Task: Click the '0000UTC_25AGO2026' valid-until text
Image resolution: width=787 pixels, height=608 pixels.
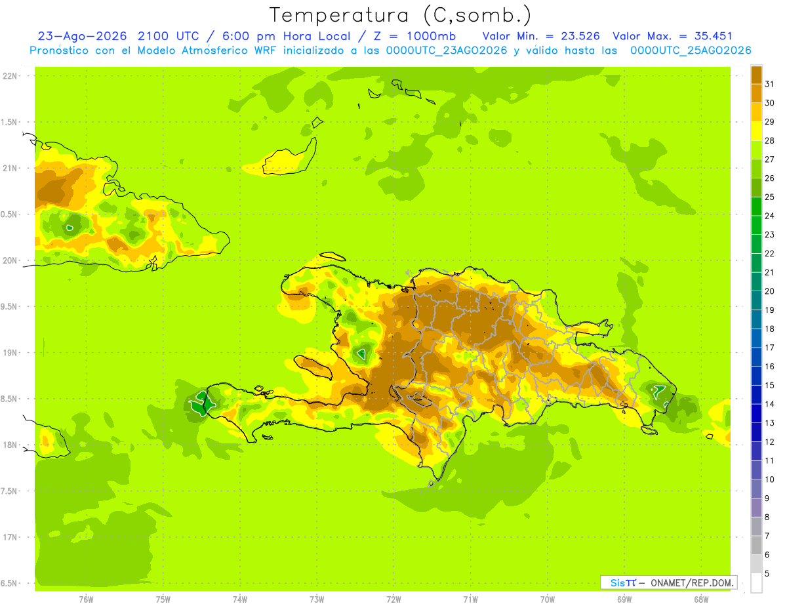Action: click(x=691, y=51)
